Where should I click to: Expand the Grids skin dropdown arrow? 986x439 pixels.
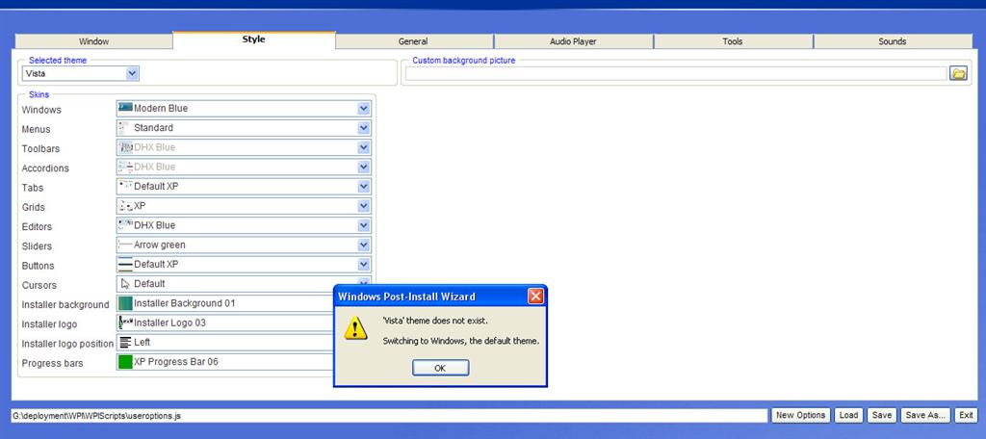[363, 206]
